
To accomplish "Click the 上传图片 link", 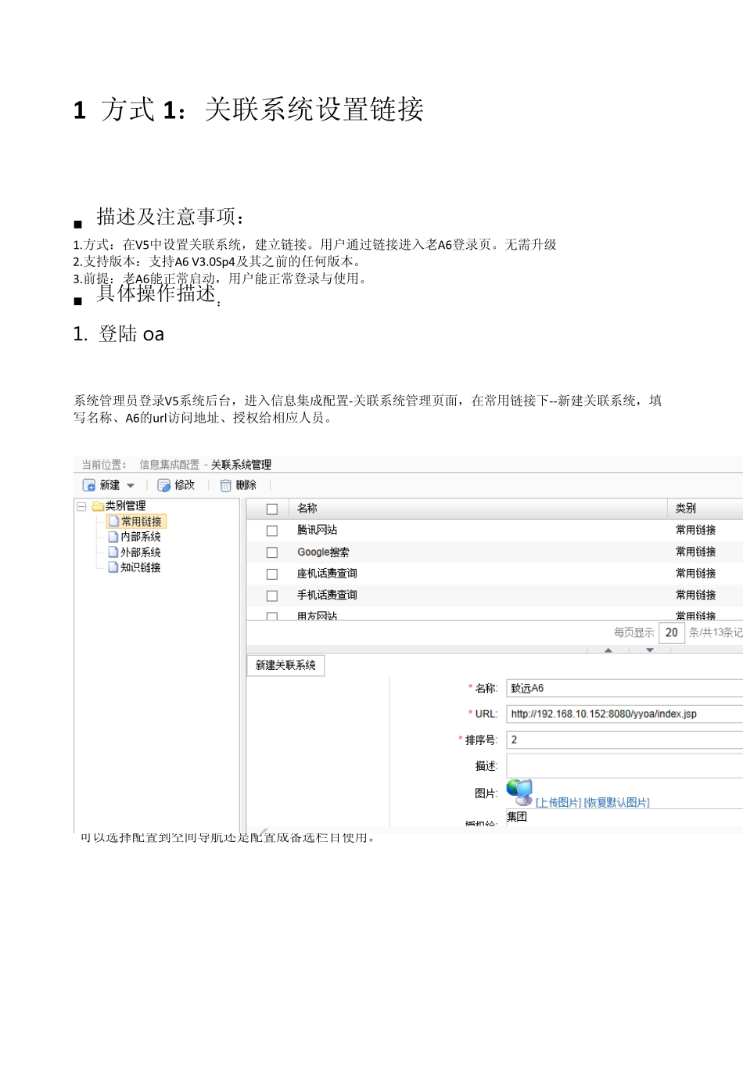I will (558, 803).
